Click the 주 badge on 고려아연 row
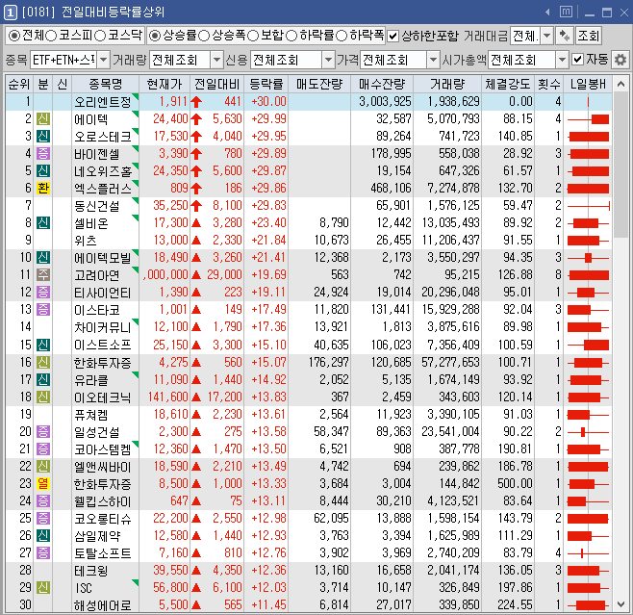Image resolution: width=633 pixels, height=615 pixels. coord(43,274)
